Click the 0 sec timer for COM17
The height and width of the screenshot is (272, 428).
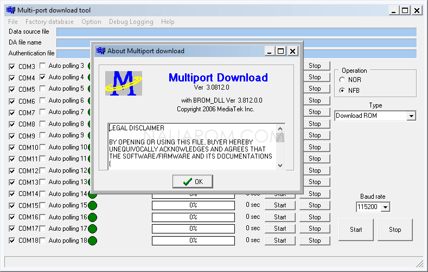coord(253,228)
